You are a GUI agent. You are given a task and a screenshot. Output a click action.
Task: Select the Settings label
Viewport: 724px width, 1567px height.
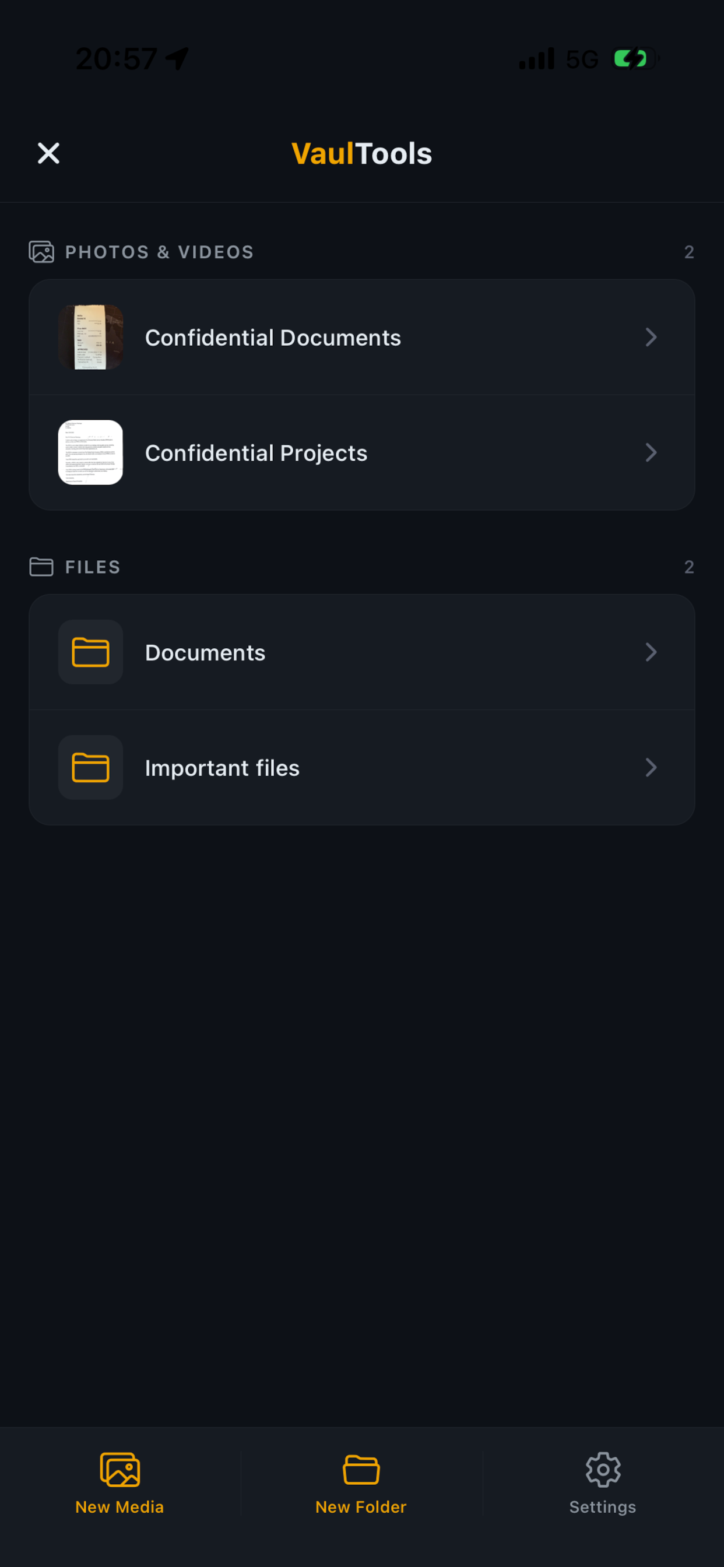(603, 1508)
